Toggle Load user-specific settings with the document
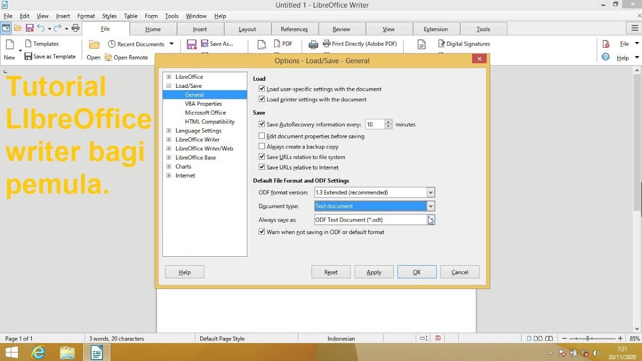 click(262, 89)
